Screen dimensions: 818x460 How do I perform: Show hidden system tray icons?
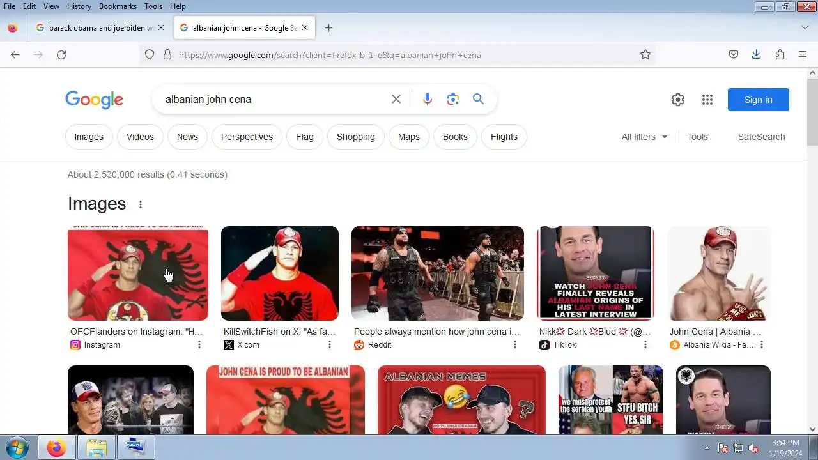click(x=707, y=448)
